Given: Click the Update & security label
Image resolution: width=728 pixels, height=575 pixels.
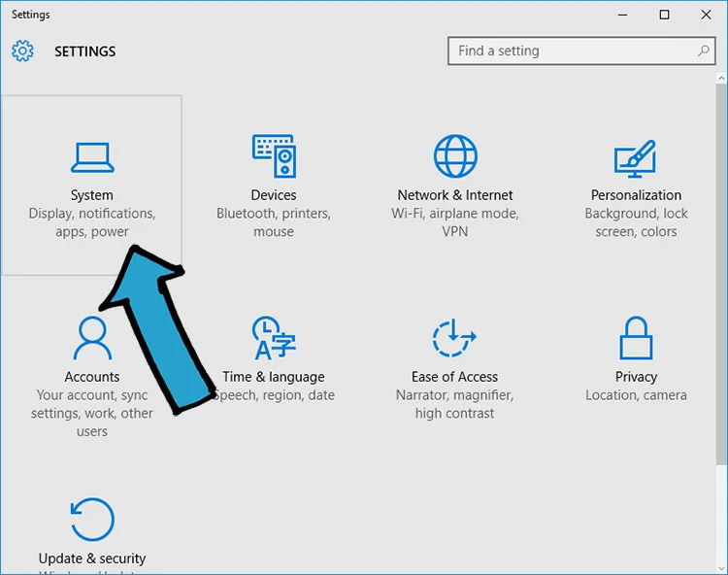Looking at the screenshot, I should pyautogui.click(x=92, y=558).
